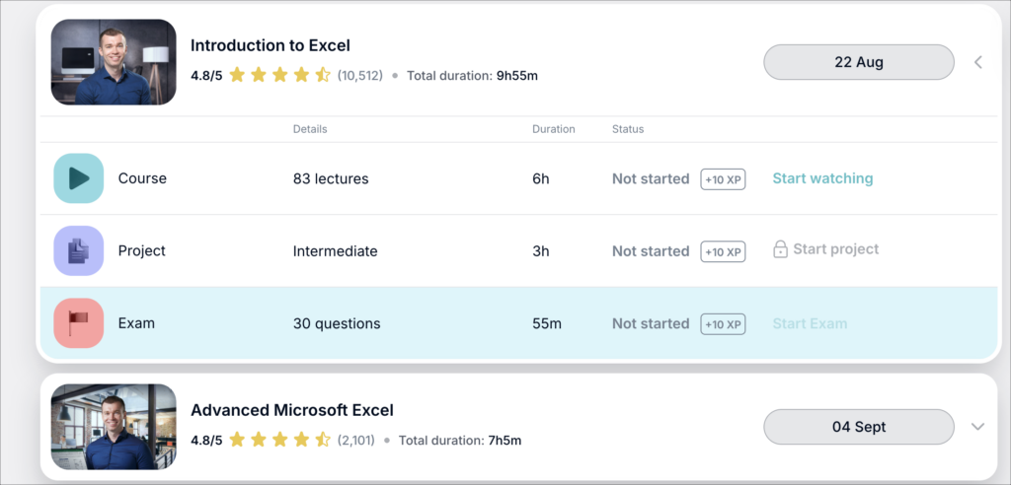Click the Start project link

click(835, 250)
